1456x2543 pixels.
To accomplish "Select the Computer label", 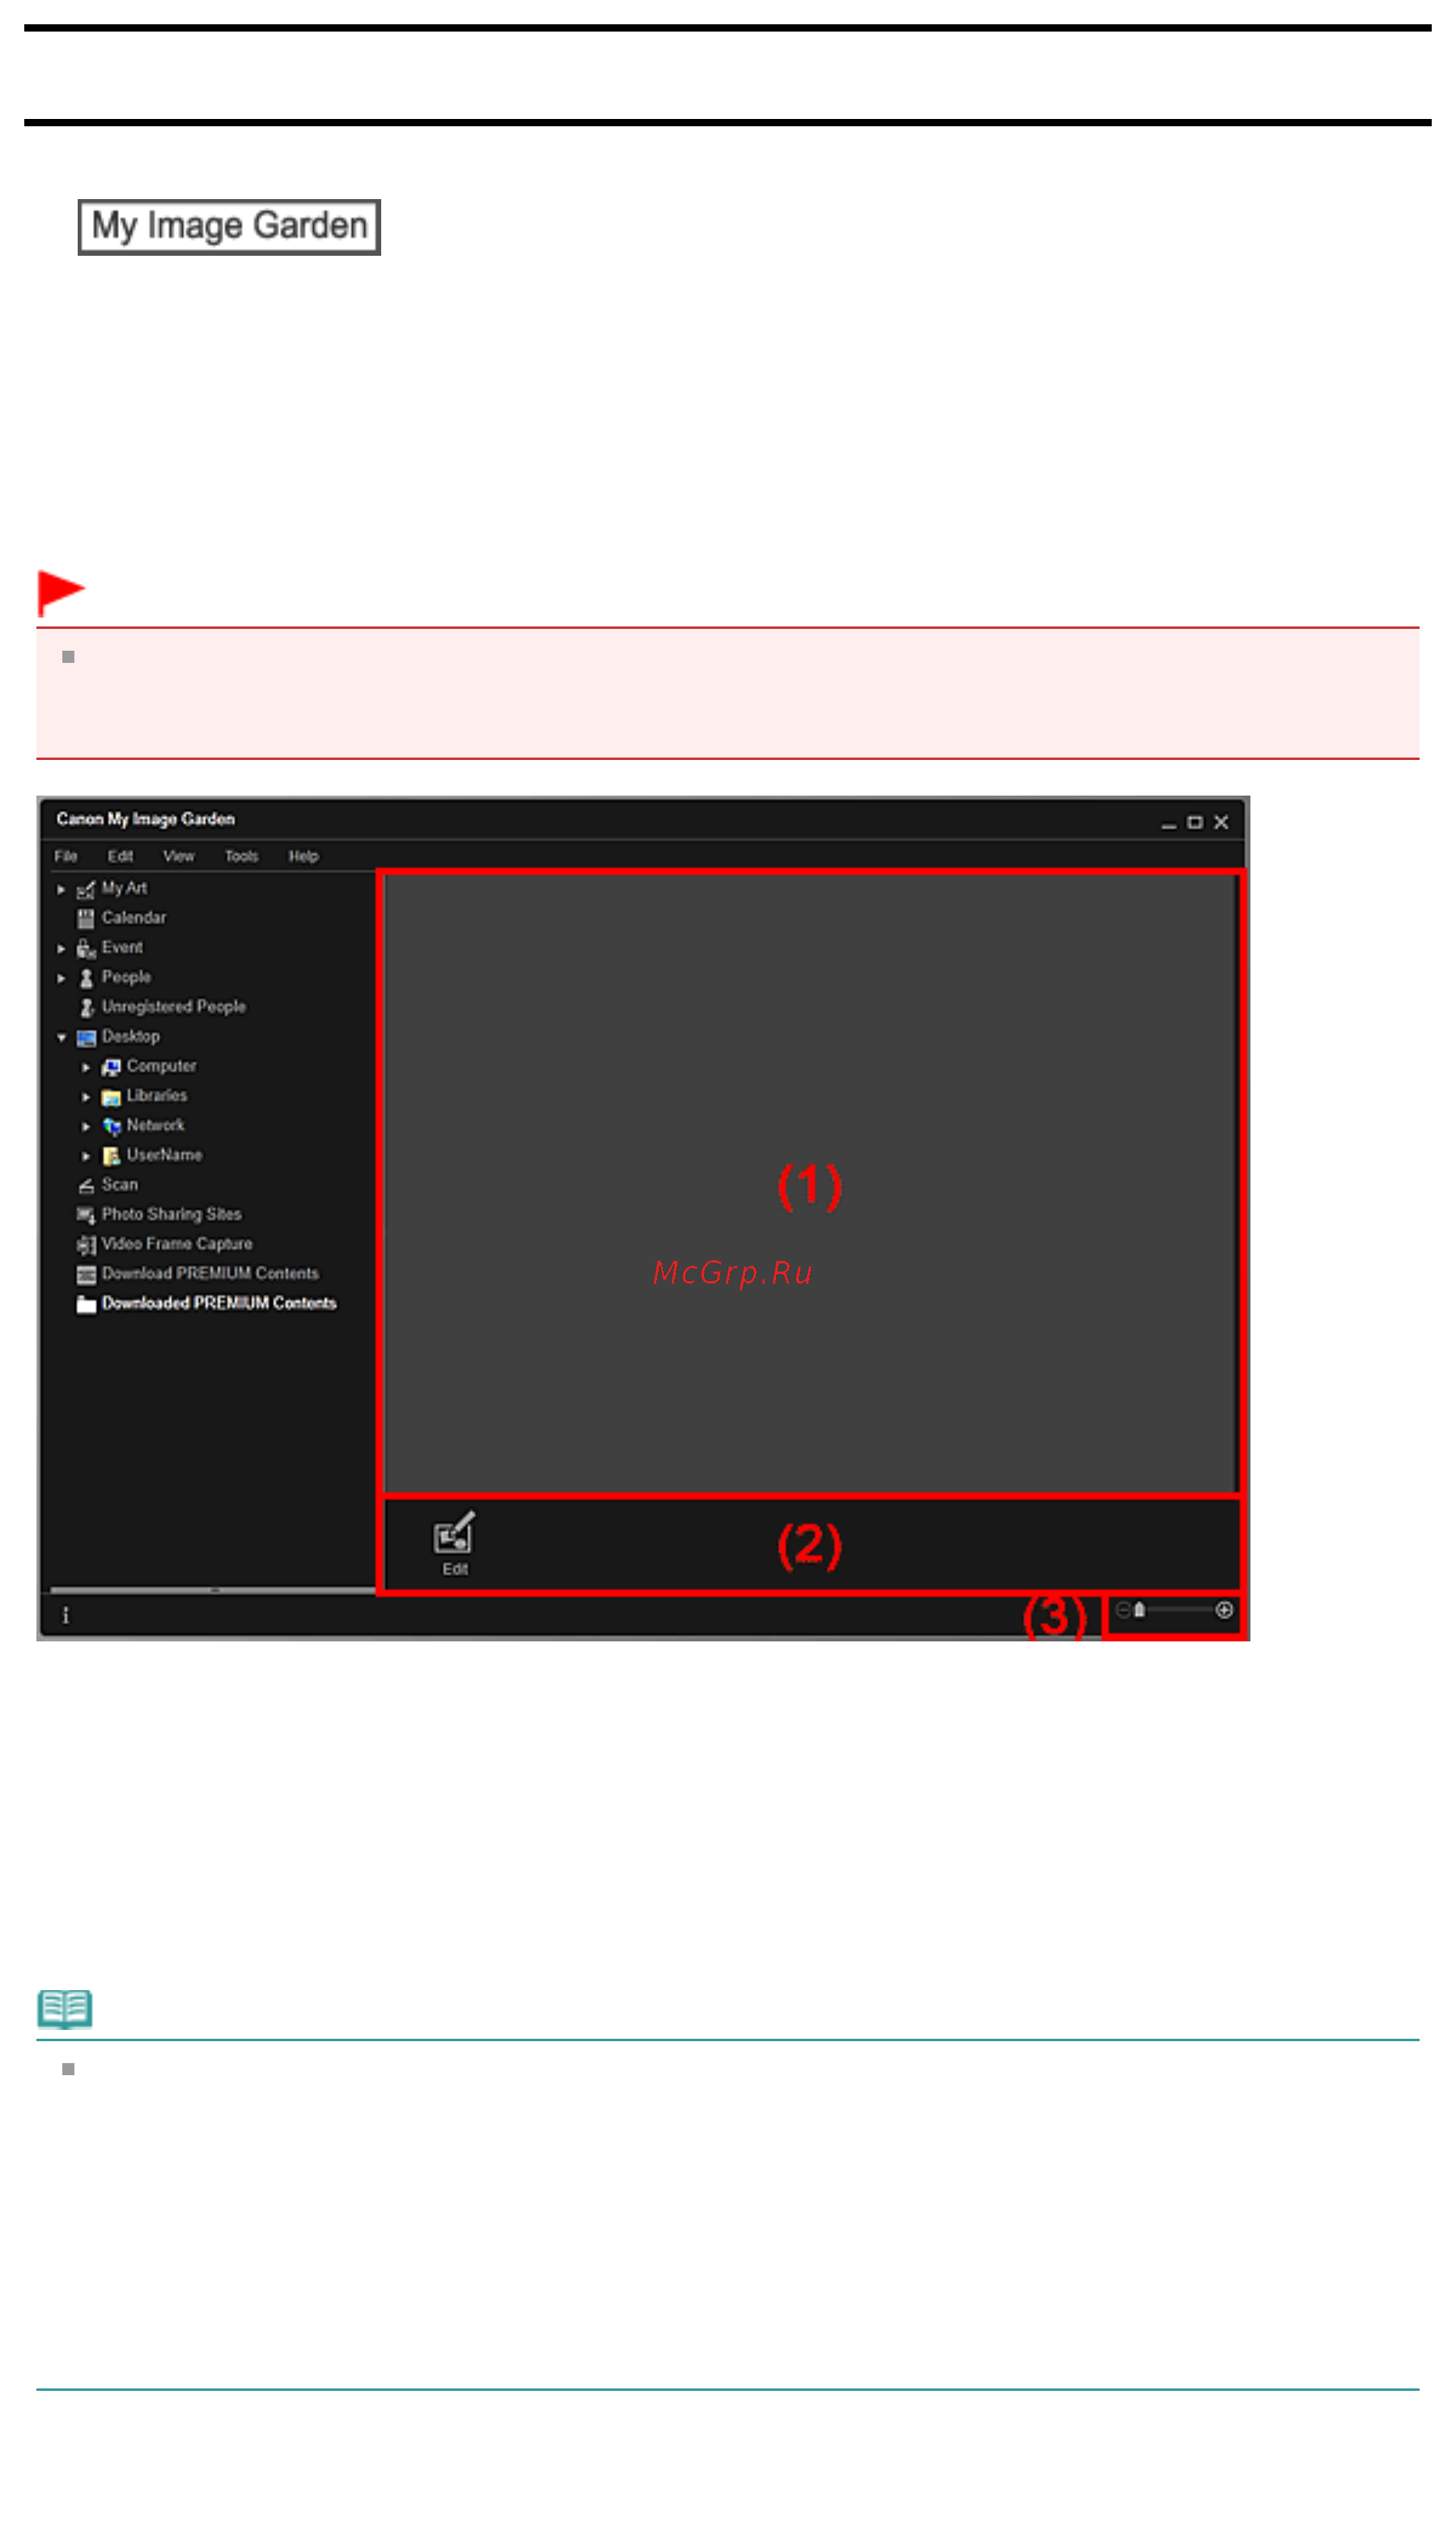I will pos(161,1067).
